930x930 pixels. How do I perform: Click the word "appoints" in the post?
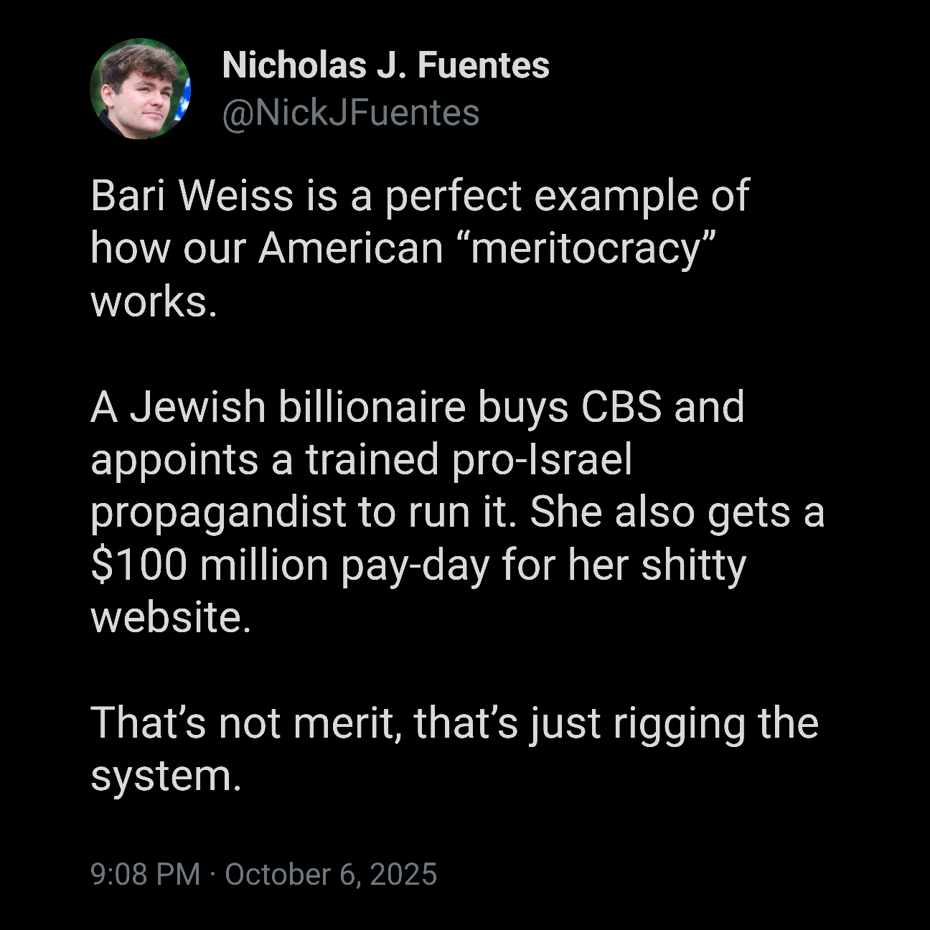174,459
